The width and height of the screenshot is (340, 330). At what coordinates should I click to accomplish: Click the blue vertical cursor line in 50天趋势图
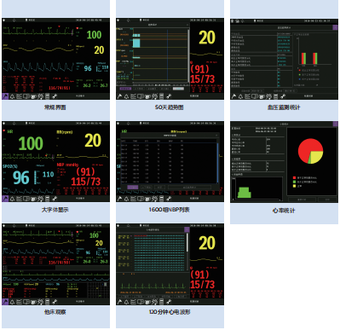click(167, 55)
